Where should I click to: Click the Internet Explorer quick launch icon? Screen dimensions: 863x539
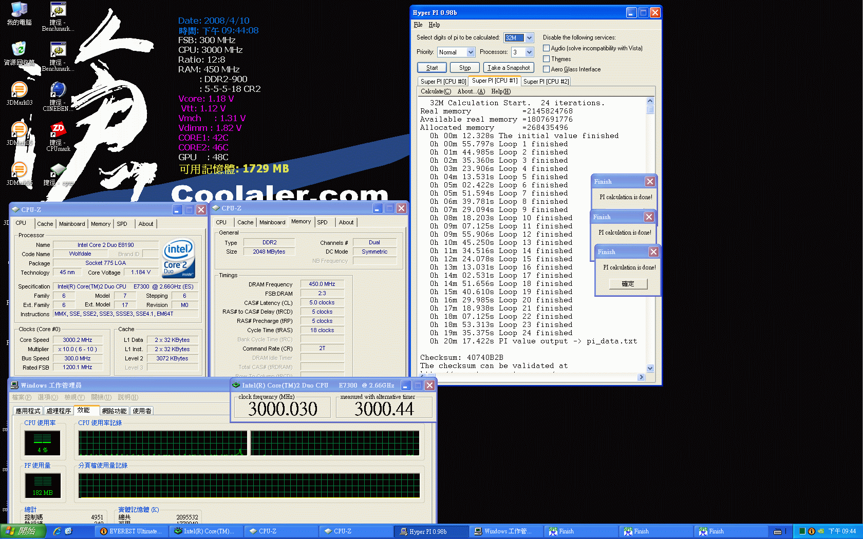(x=57, y=531)
